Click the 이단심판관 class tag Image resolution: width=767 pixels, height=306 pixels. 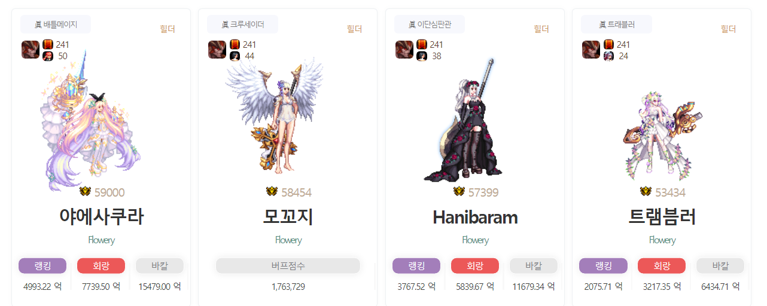tap(429, 25)
